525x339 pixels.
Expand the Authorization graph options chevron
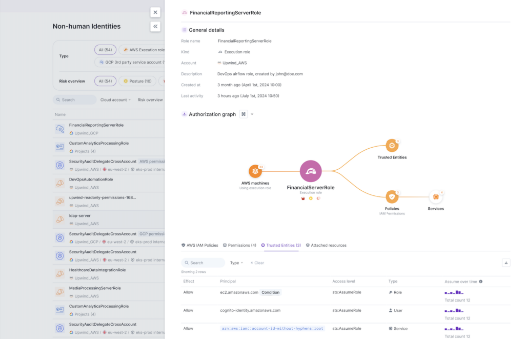click(x=253, y=114)
